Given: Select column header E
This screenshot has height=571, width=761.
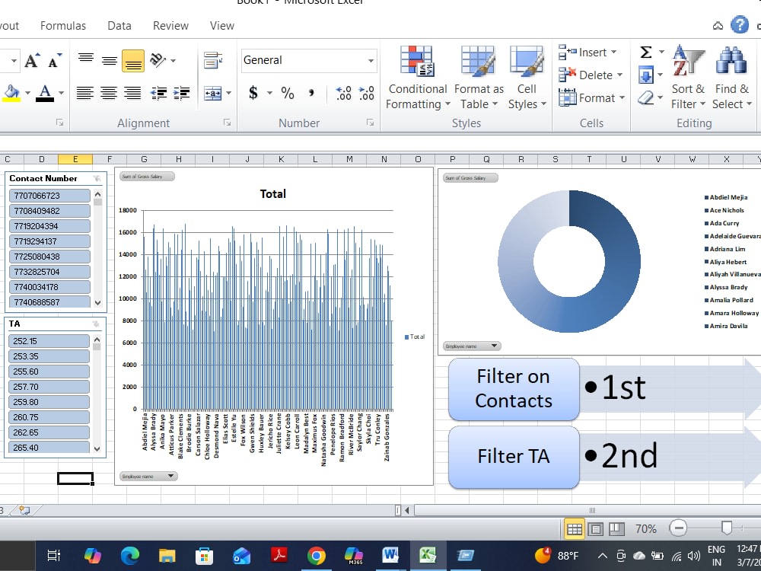Looking at the screenshot, I should 75,159.
